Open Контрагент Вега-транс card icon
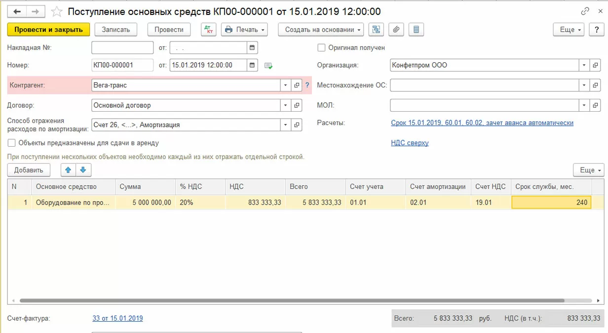Image resolution: width=608 pixels, height=333 pixels. (297, 85)
